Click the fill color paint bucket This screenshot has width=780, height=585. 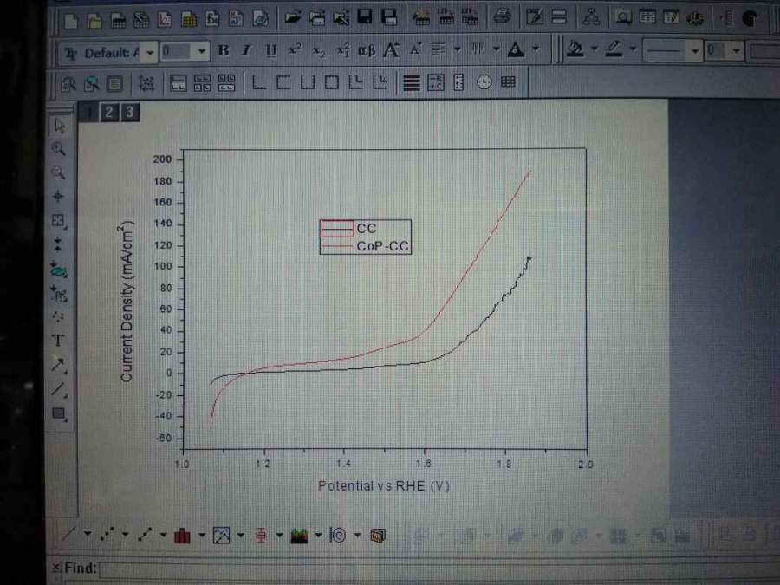tap(575, 49)
